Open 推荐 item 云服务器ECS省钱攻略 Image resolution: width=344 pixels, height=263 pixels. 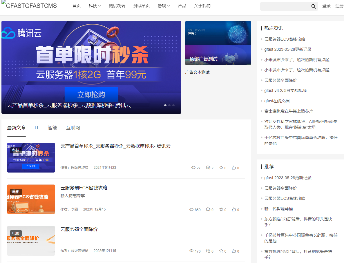[285, 198]
